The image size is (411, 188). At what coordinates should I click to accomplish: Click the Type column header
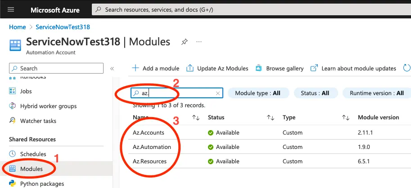289,118
